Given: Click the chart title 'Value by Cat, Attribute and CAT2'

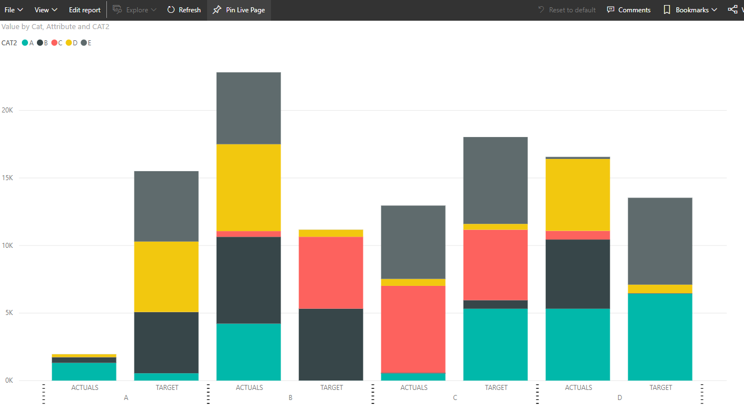Looking at the screenshot, I should coord(55,26).
